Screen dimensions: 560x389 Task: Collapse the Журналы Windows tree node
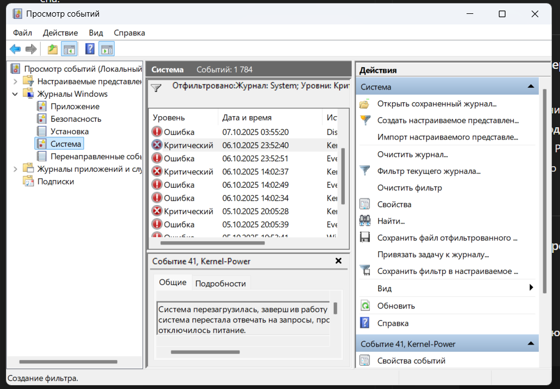[15, 94]
